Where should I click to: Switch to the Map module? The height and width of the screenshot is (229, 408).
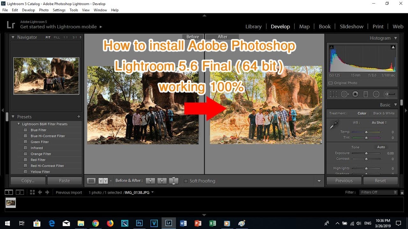tap(304, 27)
